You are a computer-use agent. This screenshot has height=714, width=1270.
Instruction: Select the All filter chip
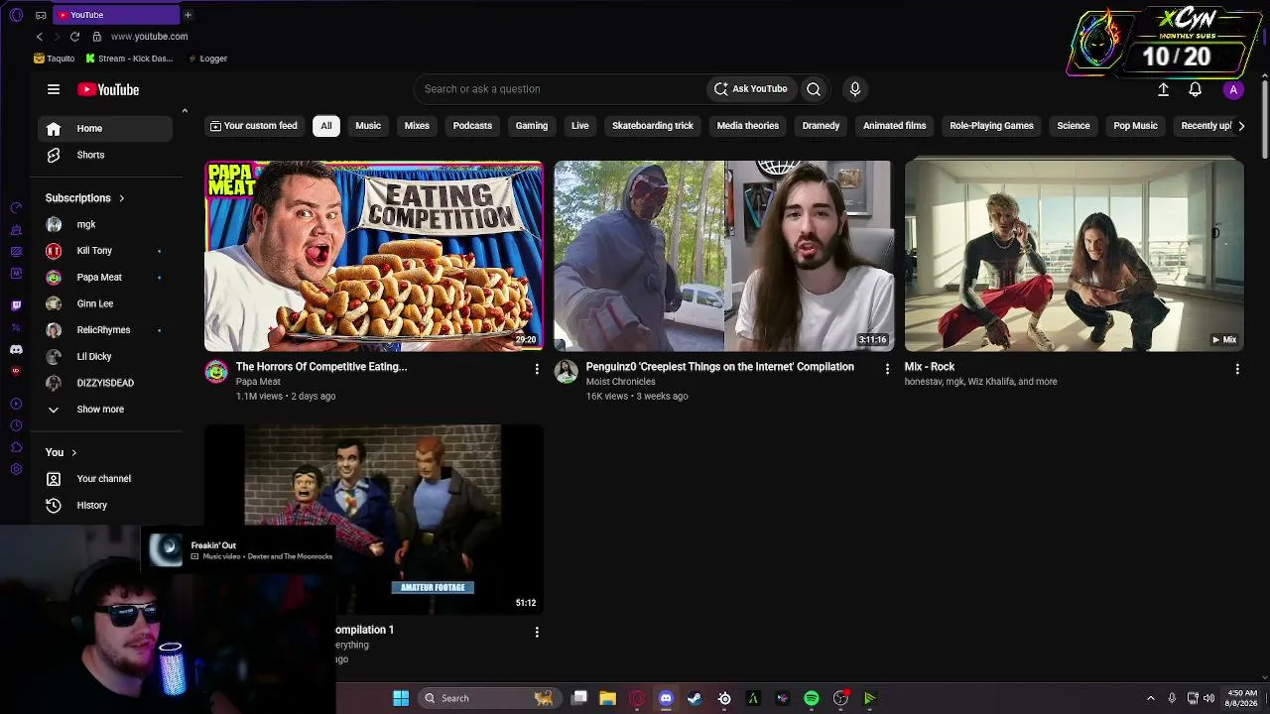(326, 126)
